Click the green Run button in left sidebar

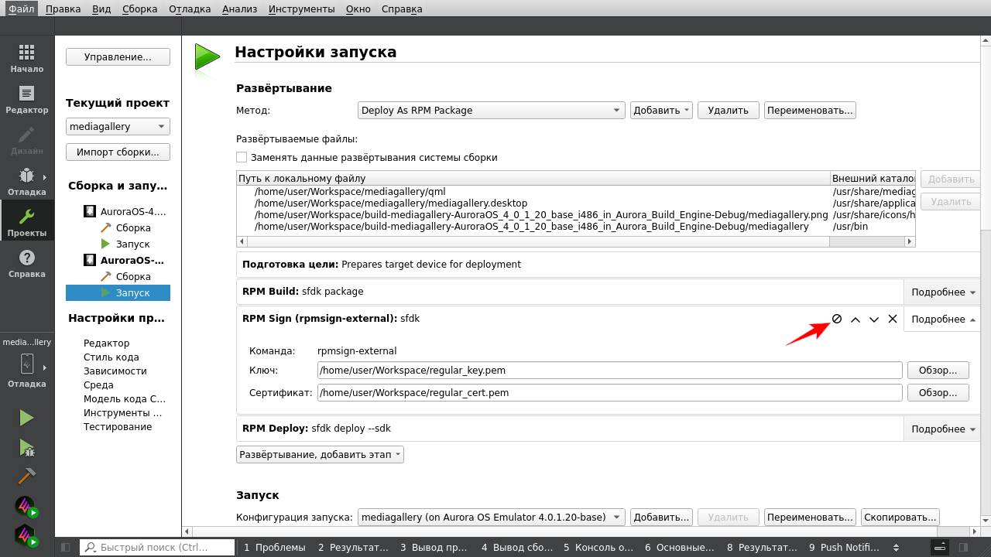pos(26,418)
